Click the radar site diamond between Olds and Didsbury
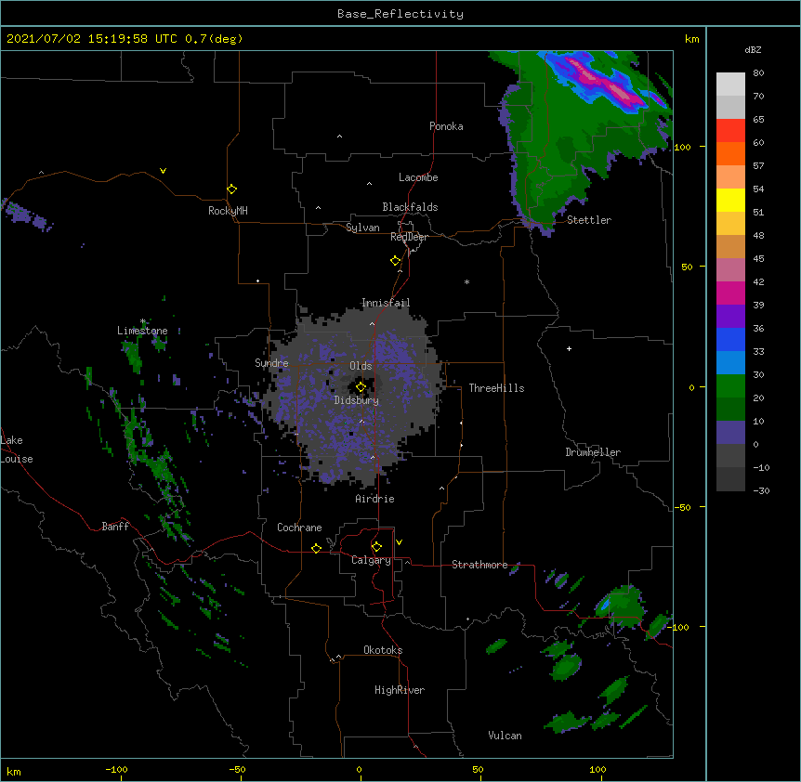Viewport: 801px width, 782px height. pos(361,387)
